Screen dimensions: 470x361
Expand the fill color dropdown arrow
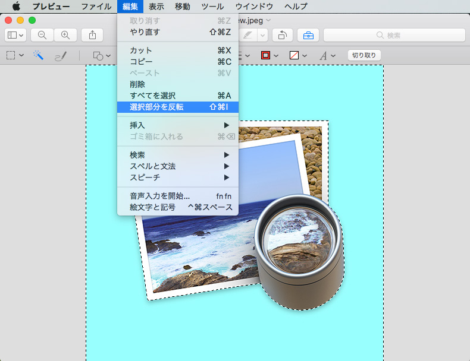click(x=305, y=56)
